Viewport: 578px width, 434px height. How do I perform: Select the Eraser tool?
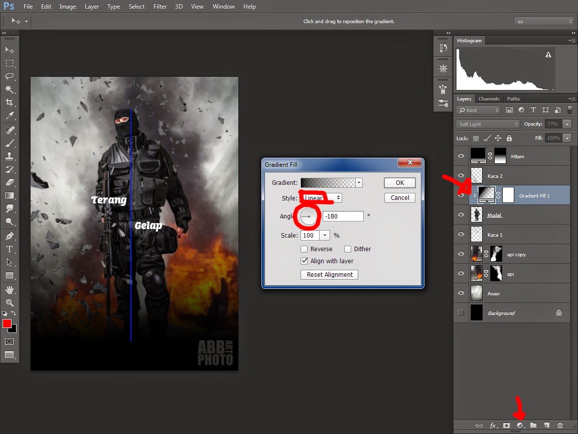click(10, 182)
